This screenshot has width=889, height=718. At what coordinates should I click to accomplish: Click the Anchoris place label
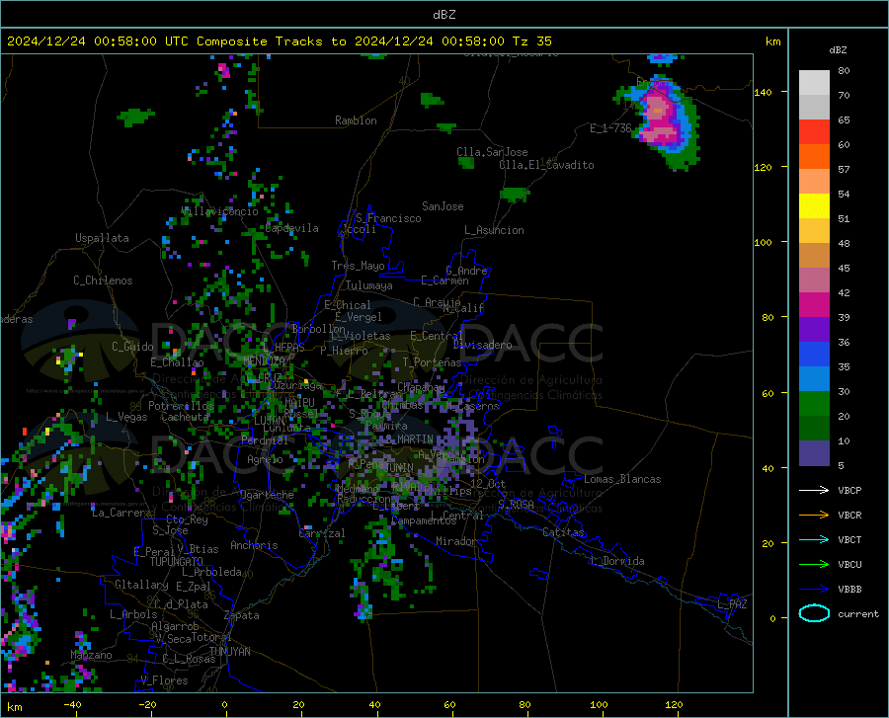click(x=254, y=545)
